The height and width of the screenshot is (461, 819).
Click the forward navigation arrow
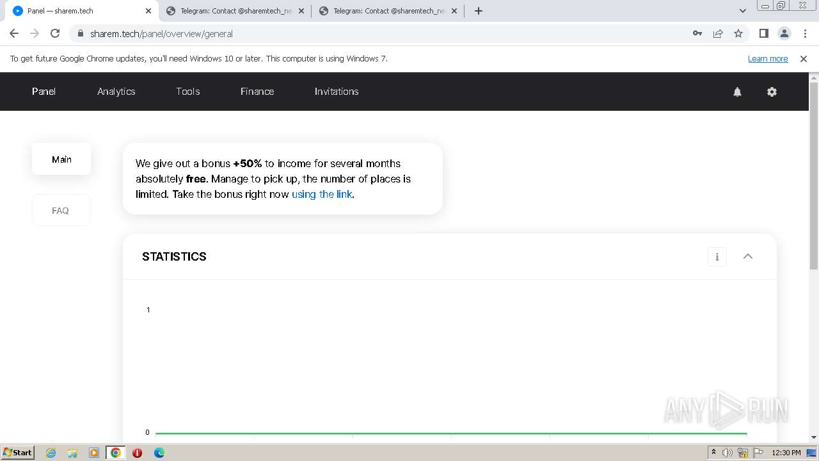(x=35, y=33)
